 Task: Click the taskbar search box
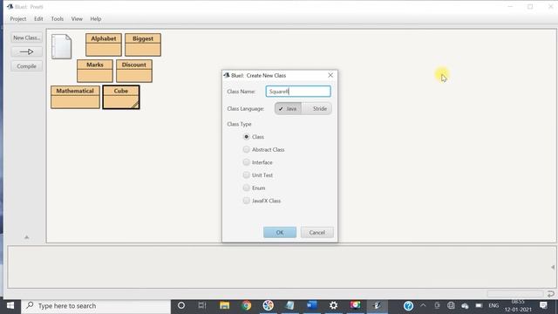(96, 306)
